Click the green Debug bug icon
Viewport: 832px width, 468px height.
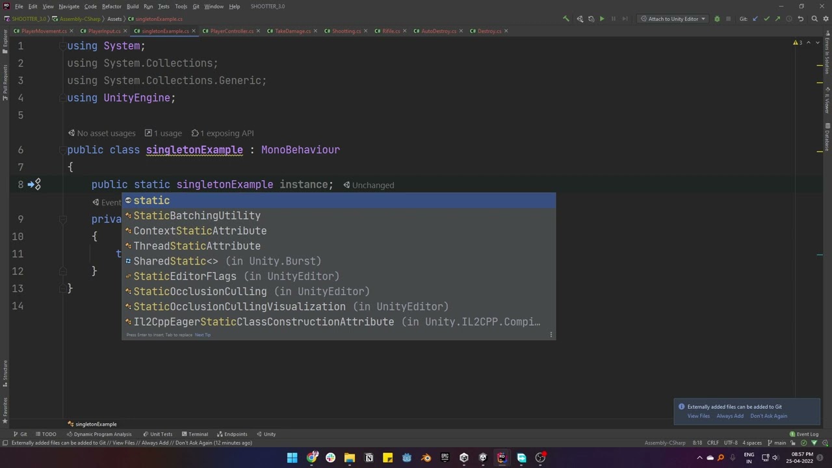click(717, 19)
